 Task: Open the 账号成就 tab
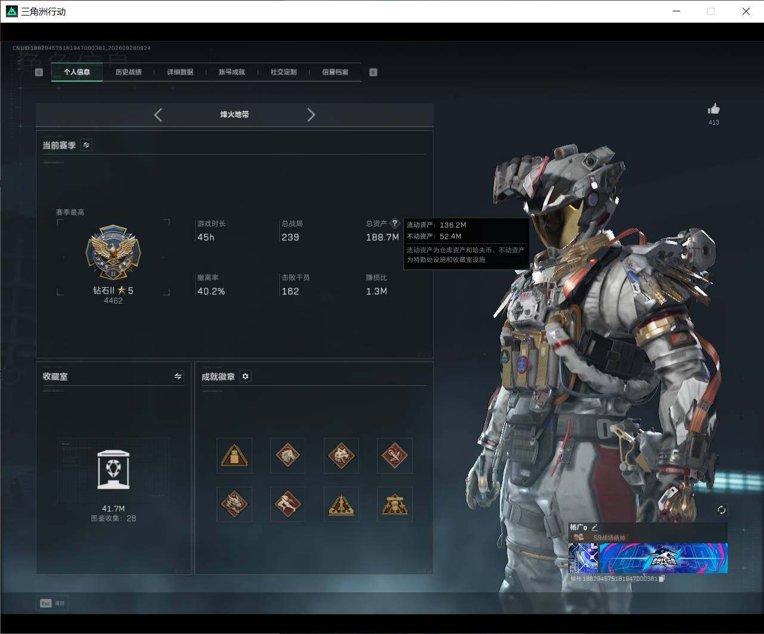(231, 72)
